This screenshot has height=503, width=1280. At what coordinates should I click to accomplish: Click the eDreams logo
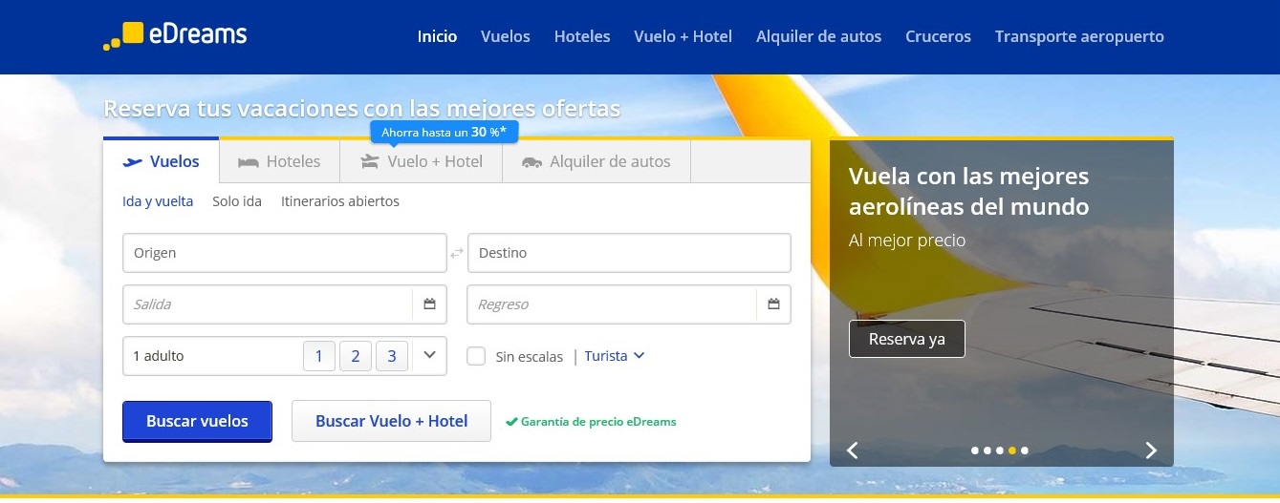click(175, 35)
